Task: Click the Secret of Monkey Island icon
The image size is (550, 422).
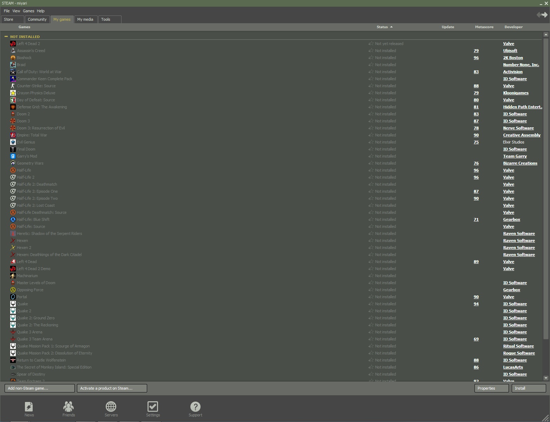Action: pos(13,367)
